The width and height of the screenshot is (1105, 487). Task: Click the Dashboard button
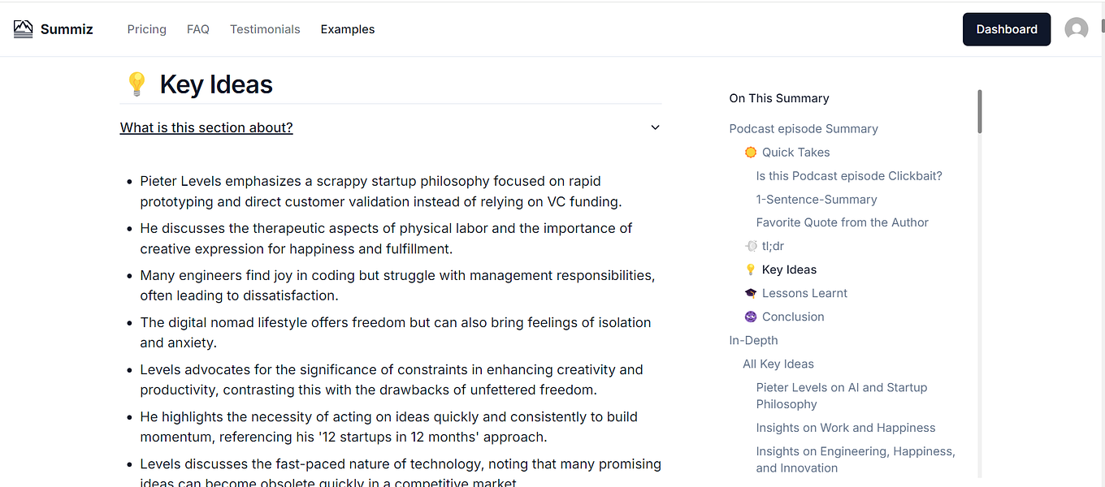tap(1006, 29)
